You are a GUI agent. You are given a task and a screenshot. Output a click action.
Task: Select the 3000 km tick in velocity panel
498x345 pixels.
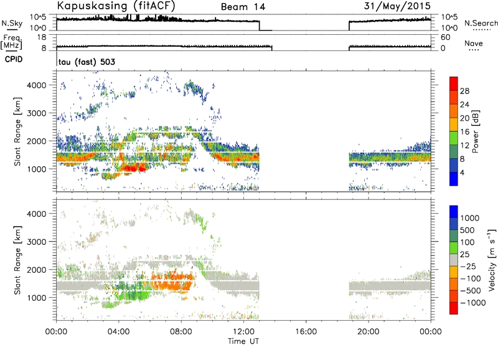37,242
